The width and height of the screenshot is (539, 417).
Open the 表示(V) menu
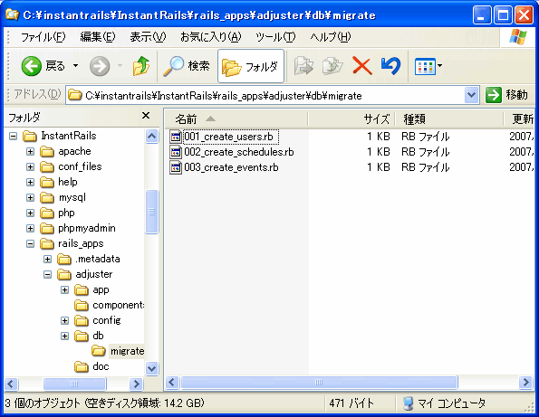tap(148, 37)
